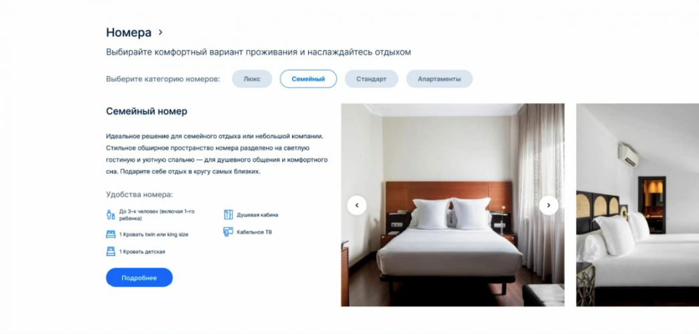Open rooms section via chevron next to Номера
The height and width of the screenshot is (334, 699).
(x=160, y=32)
